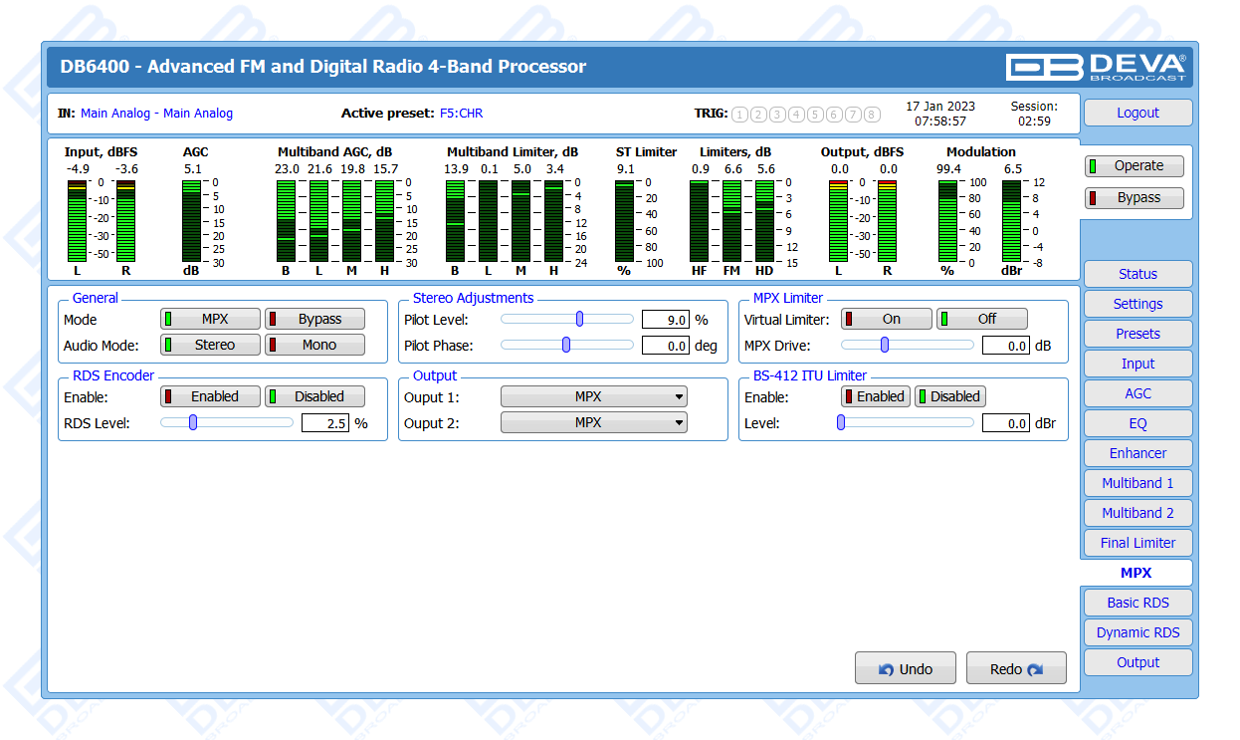Click trigger indicator number 8
The image size is (1240, 740).
(x=872, y=115)
